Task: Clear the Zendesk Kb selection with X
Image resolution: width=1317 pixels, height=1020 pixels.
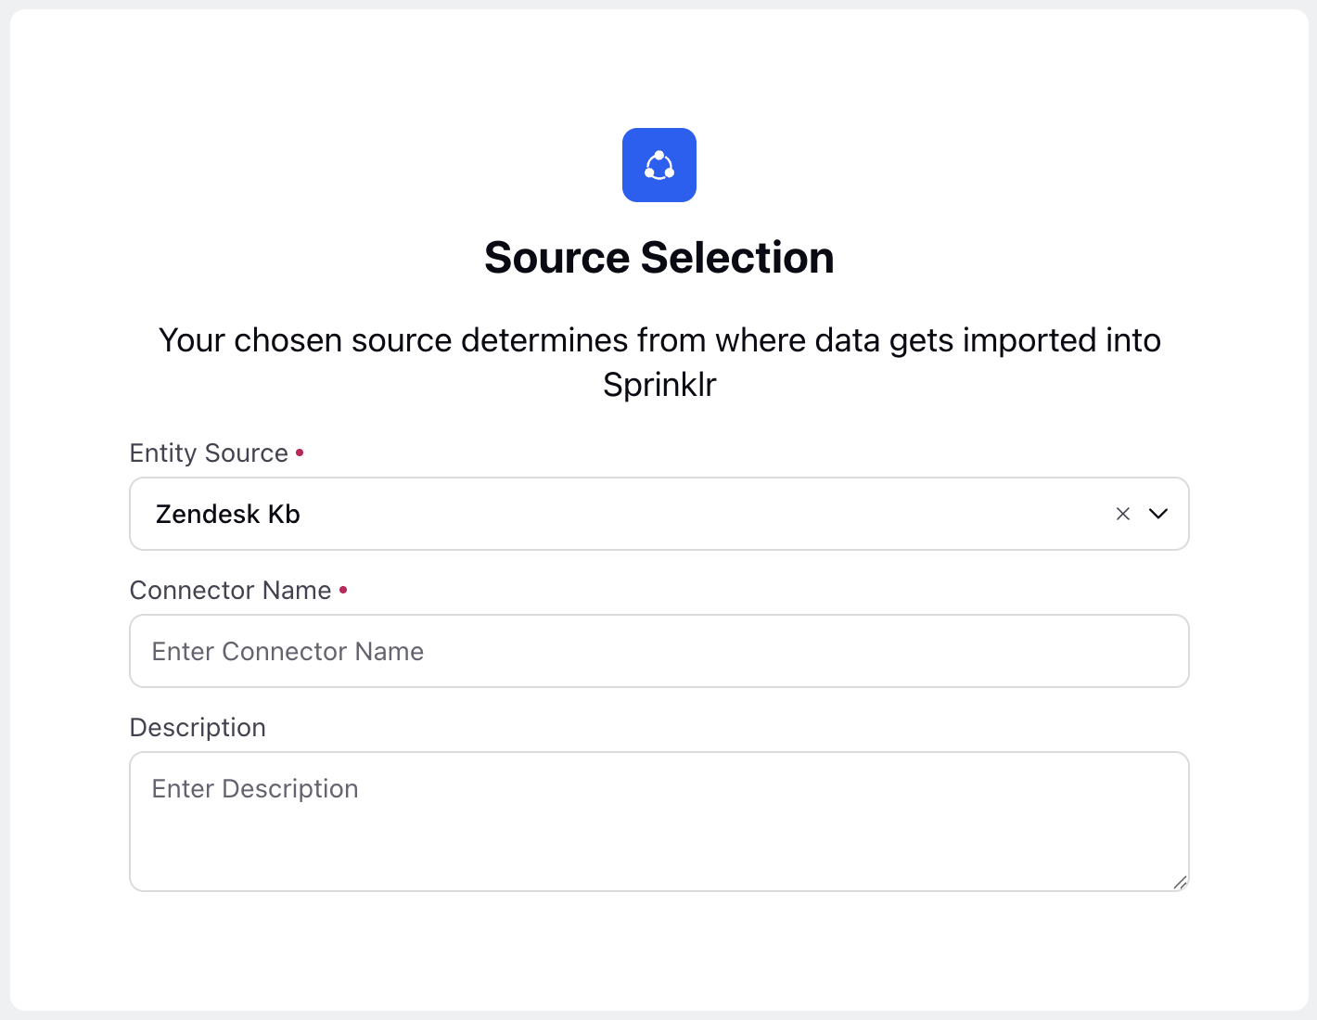Action: [x=1123, y=514]
